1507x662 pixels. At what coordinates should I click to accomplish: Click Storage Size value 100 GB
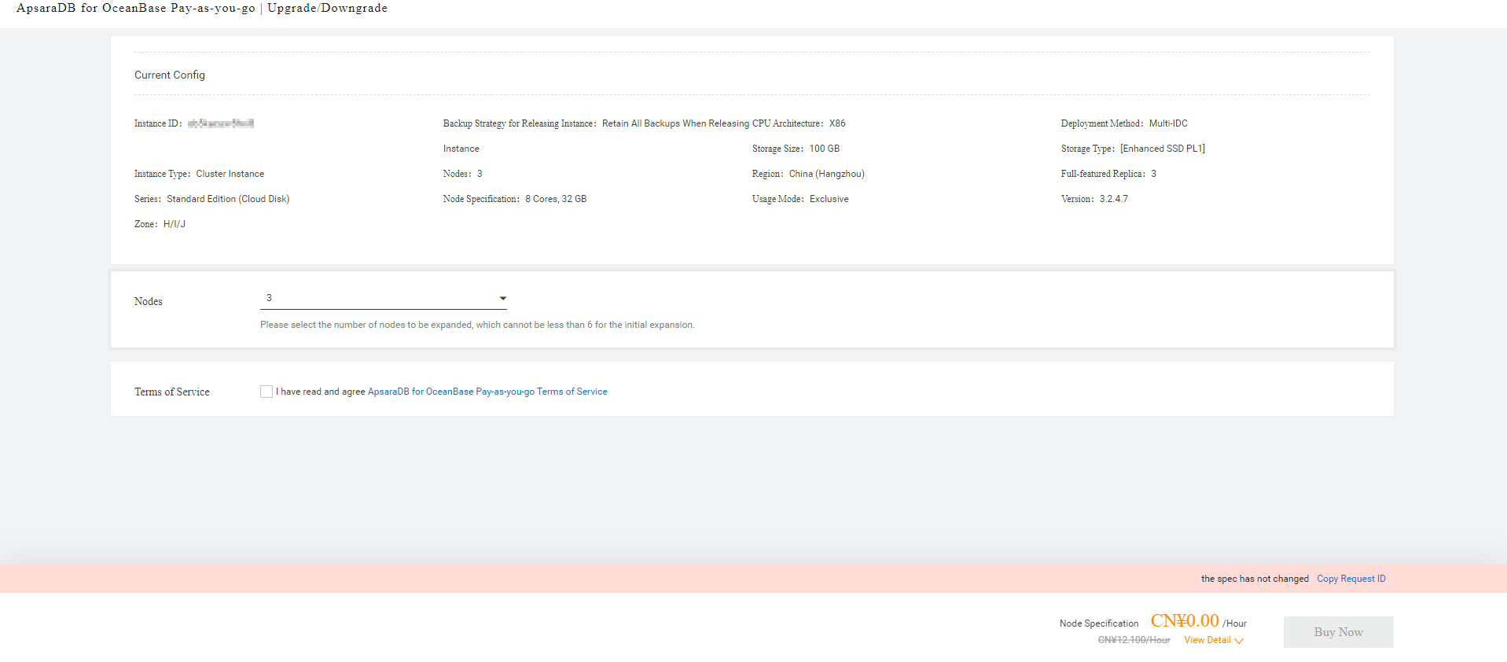click(x=825, y=149)
